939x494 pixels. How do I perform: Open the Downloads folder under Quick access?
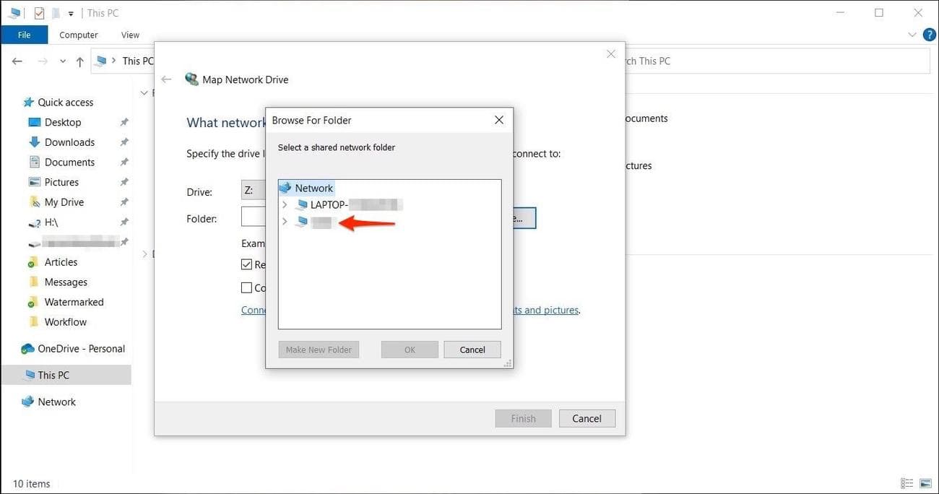coord(68,142)
